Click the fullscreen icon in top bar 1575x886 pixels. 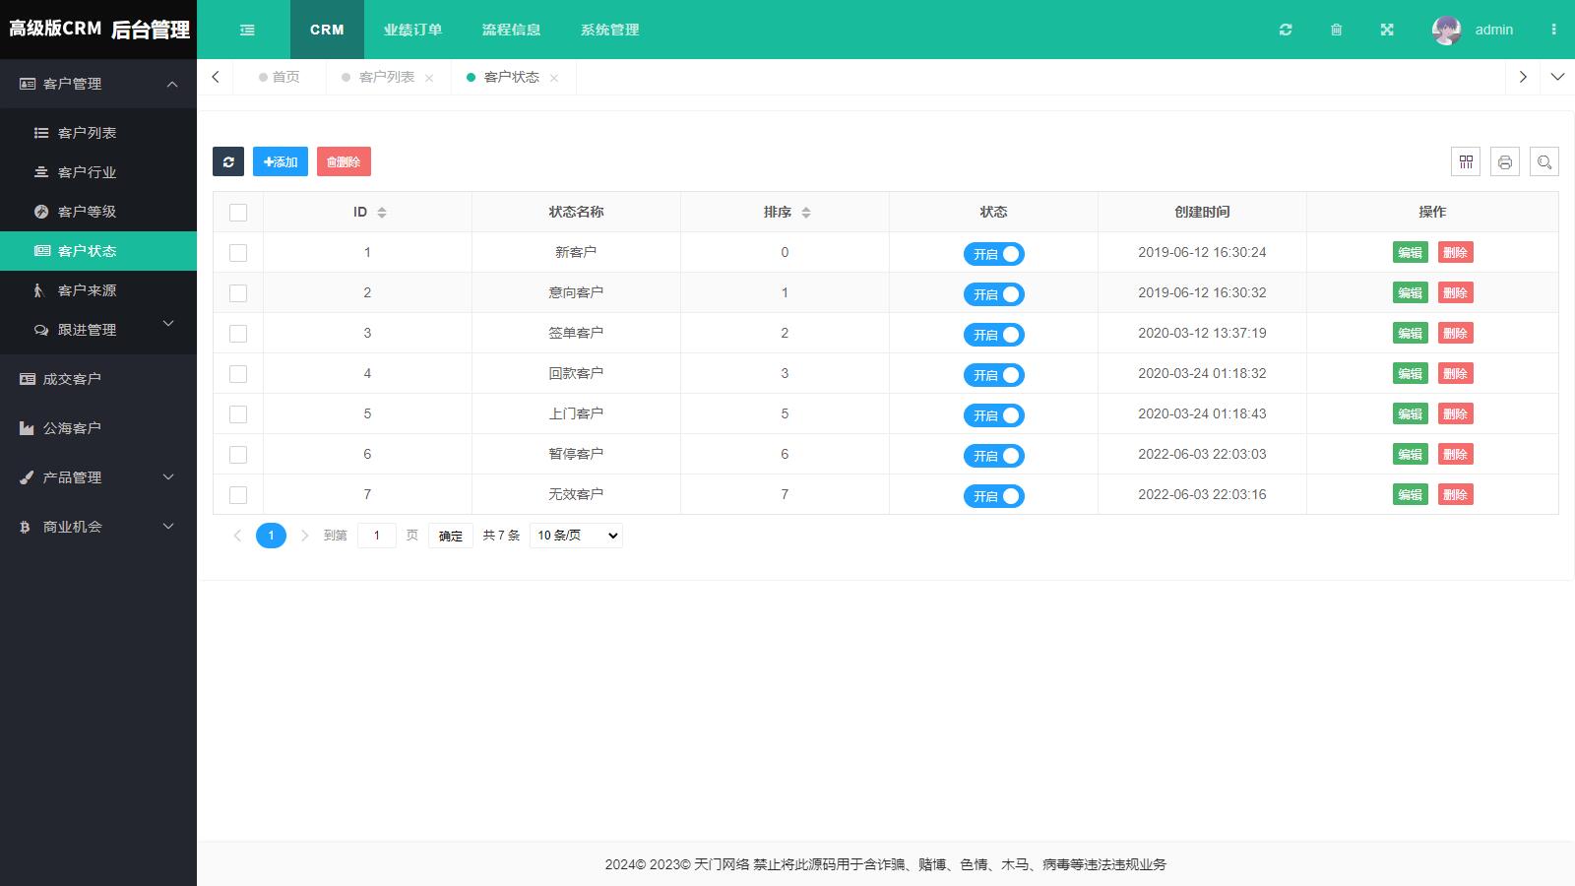[x=1386, y=30]
